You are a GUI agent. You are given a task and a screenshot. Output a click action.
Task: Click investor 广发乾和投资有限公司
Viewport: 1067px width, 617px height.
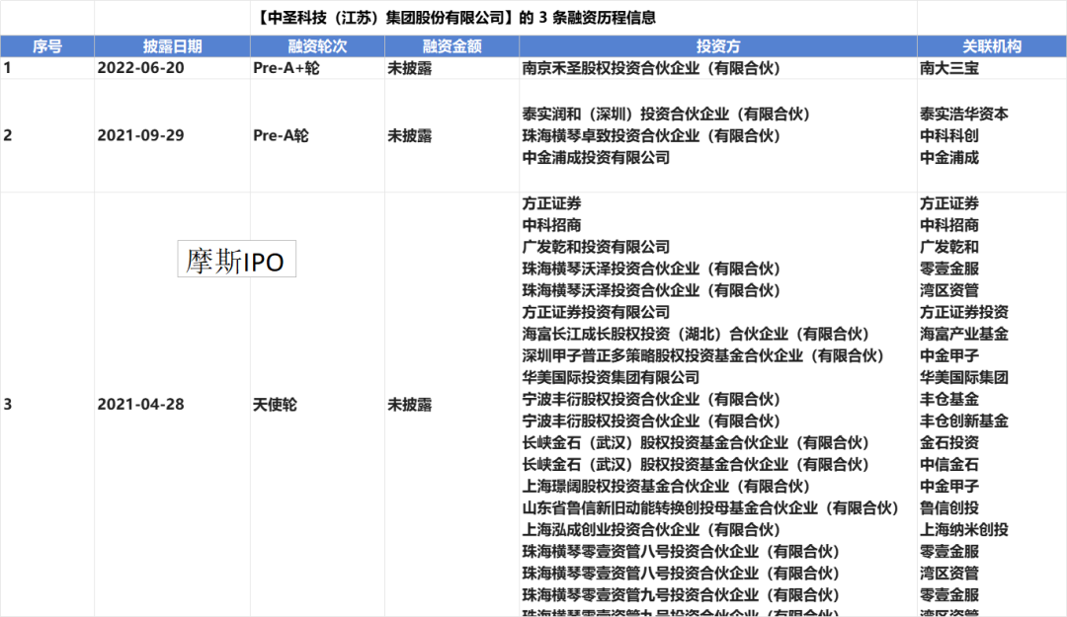(x=596, y=247)
